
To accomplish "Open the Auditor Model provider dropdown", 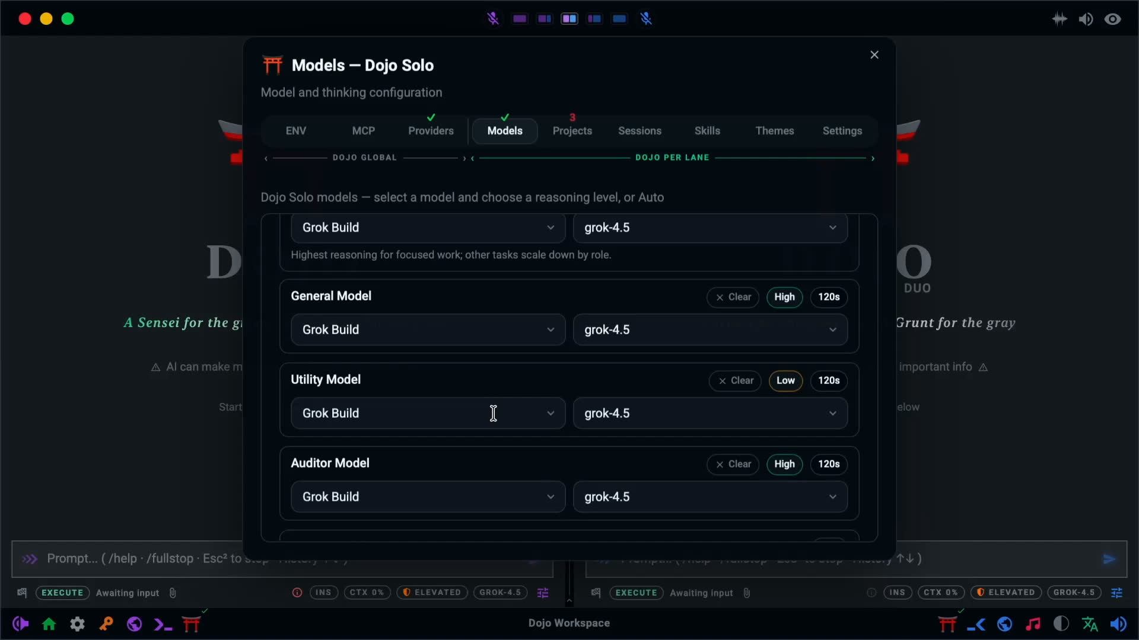I will coord(428,497).
